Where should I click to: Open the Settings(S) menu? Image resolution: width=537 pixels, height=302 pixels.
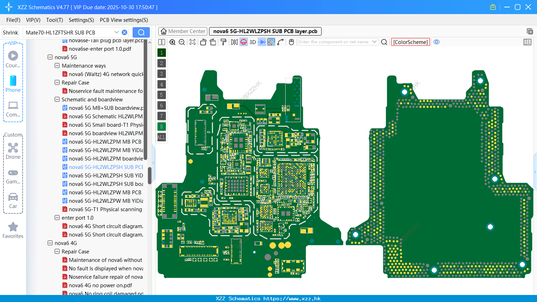tap(81, 20)
